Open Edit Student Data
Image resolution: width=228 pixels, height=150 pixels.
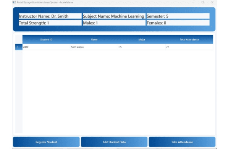pyautogui.click(x=114, y=142)
